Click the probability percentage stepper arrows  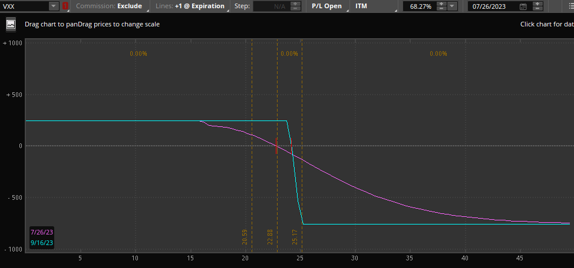pyautogui.click(x=441, y=6)
